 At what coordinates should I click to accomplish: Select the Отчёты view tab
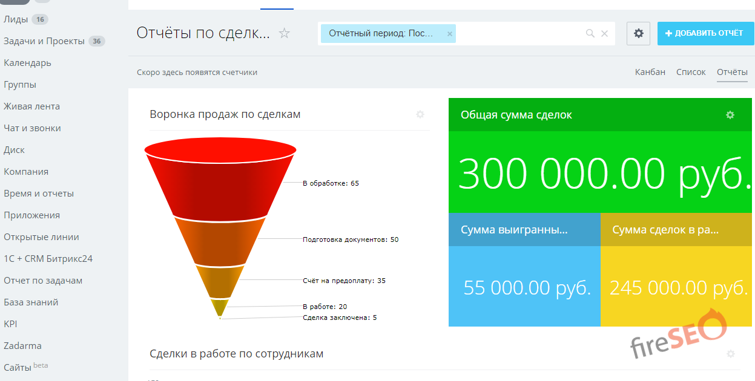click(732, 72)
